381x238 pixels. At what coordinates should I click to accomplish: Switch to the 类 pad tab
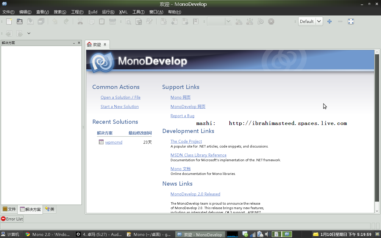49,209
